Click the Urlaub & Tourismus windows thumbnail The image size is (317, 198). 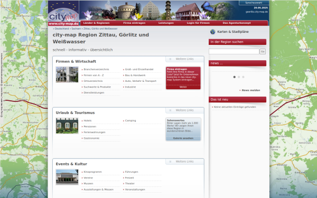coord(67,126)
